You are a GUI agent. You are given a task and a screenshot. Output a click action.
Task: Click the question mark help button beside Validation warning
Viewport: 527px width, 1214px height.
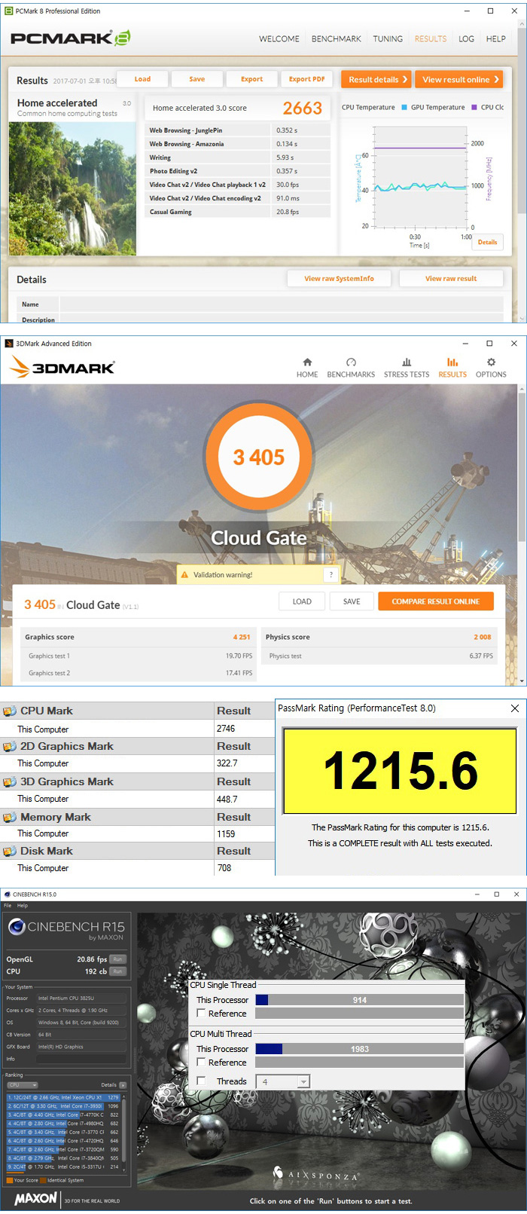[x=331, y=575]
